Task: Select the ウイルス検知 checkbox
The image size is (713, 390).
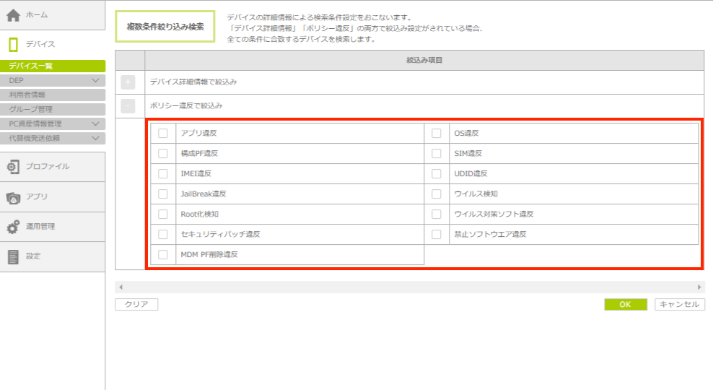Action: pos(437,194)
